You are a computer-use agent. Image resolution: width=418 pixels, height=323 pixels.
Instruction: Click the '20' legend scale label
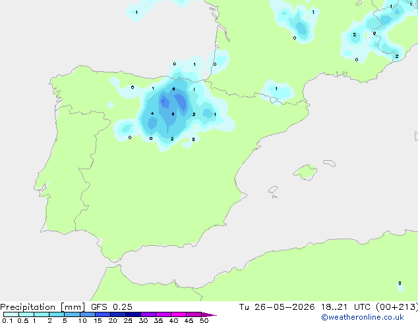point(113,320)
